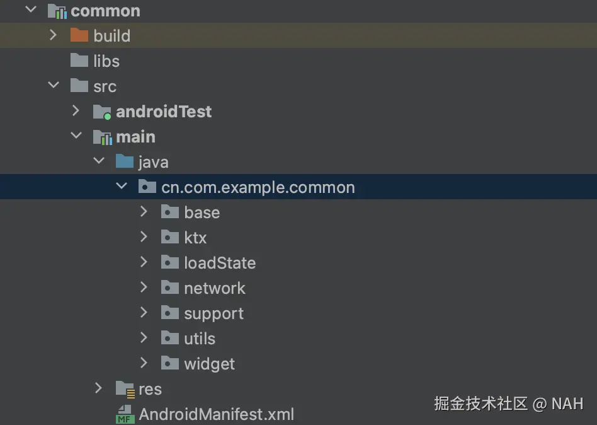Click the blue java source folder icon
Viewport: 597px width, 425px height.
[x=125, y=162]
